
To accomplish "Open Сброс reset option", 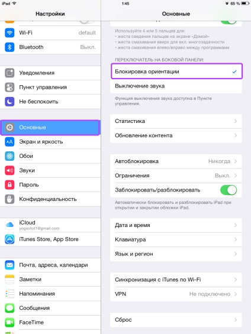I will point(176,320).
